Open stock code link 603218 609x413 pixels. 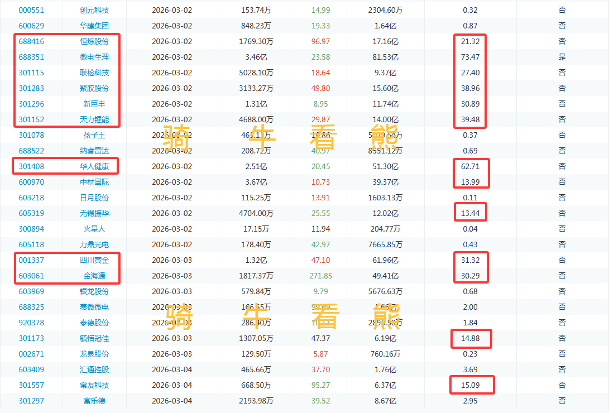(31, 198)
